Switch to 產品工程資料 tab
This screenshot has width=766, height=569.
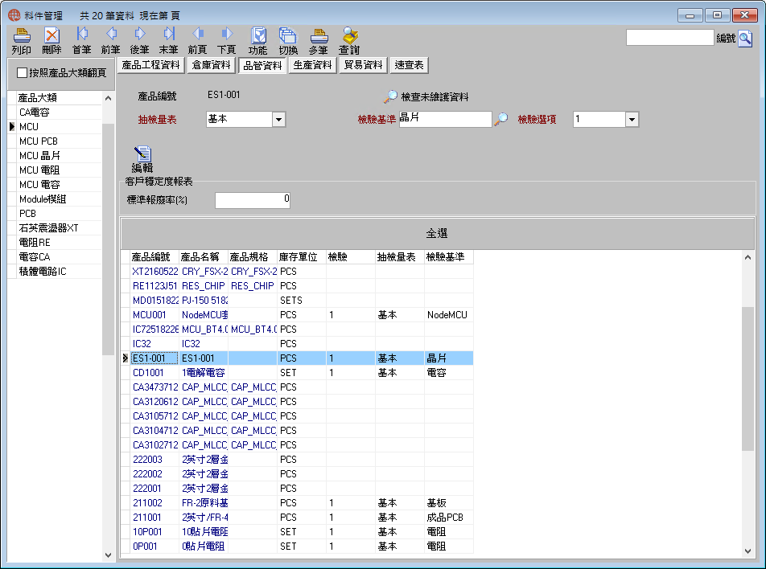tap(151, 65)
